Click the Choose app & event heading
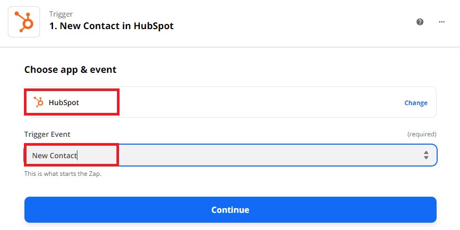 point(70,69)
